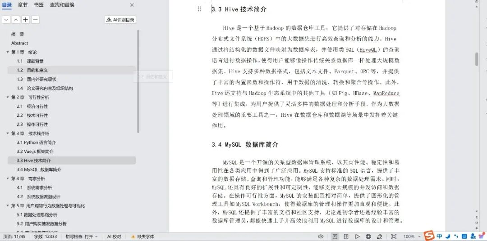Click the document vertical scrollbar thumb
This screenshot has width=487, height=241.
477,59
